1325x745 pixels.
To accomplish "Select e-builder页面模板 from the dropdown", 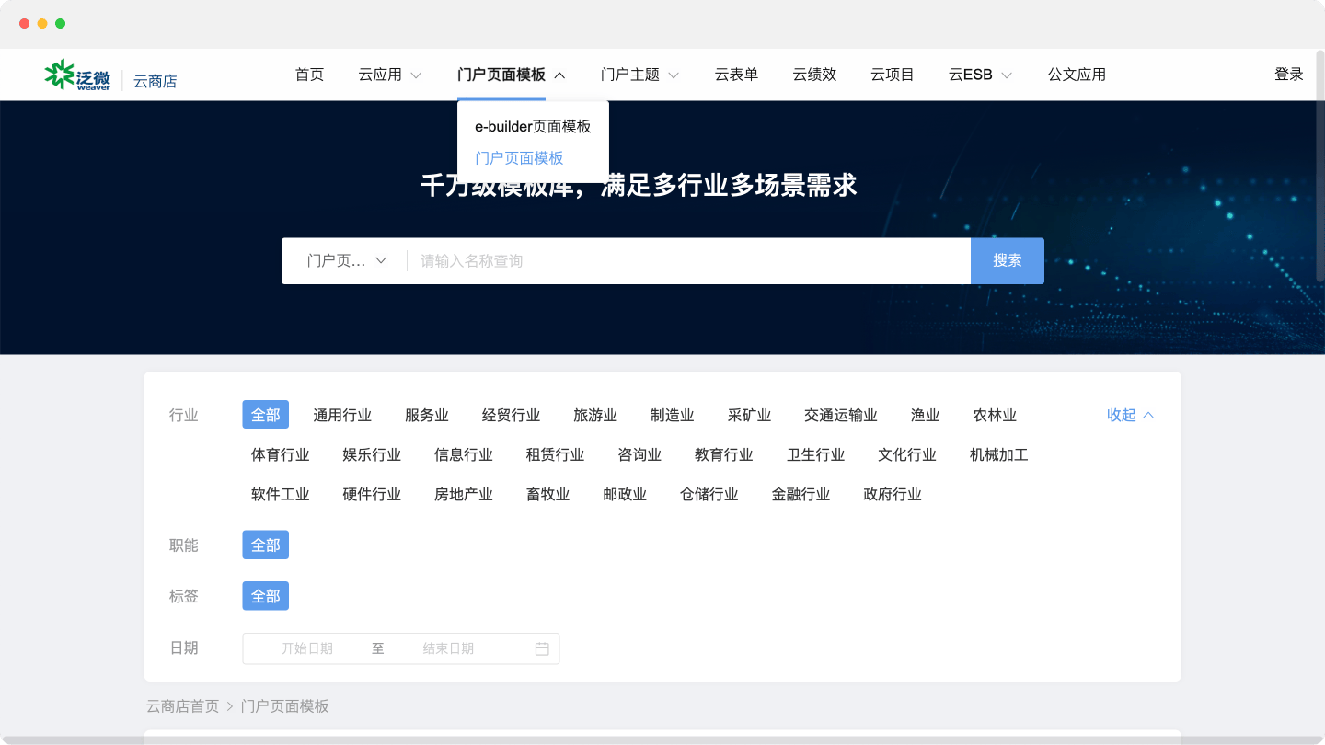I will pos(533,126).
